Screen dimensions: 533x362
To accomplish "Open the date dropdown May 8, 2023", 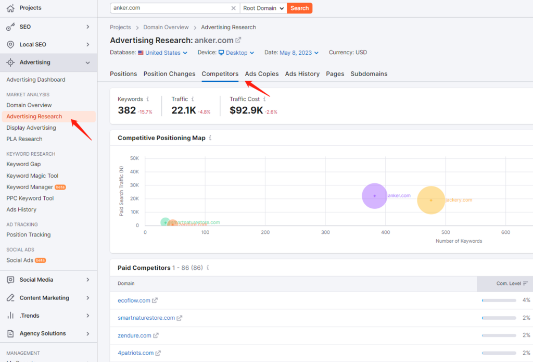I will click(299, 53).
